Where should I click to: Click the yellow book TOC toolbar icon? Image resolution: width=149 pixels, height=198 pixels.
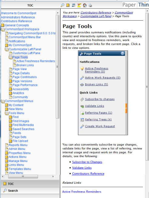68,5
